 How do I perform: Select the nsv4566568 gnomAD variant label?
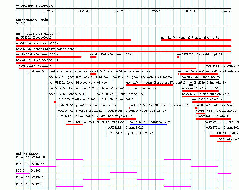coord(136,111)
